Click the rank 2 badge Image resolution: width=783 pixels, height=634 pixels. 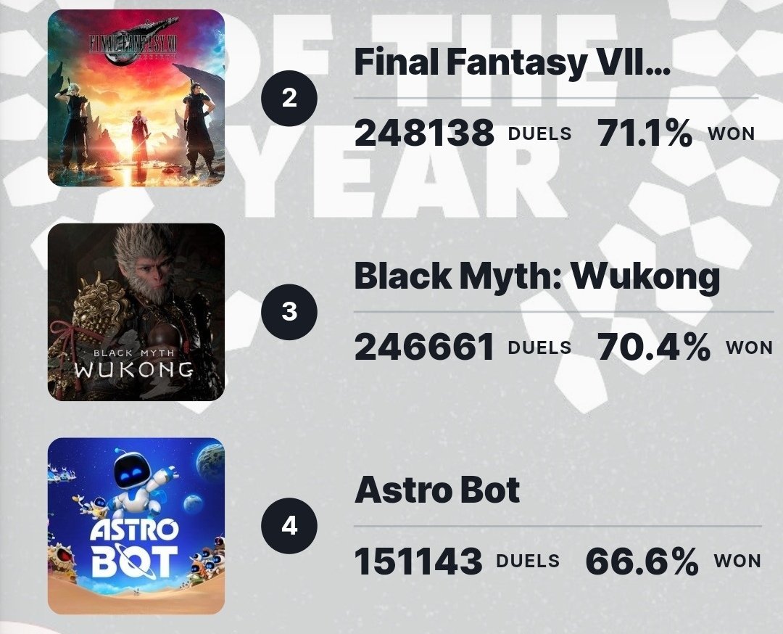pos(289,99)
